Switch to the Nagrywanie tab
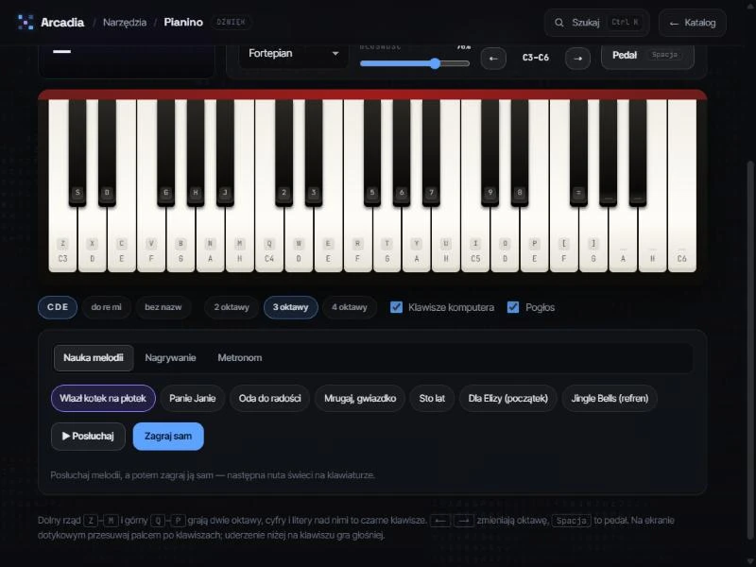This screenshot has width=756, height=567. (170, 358)
